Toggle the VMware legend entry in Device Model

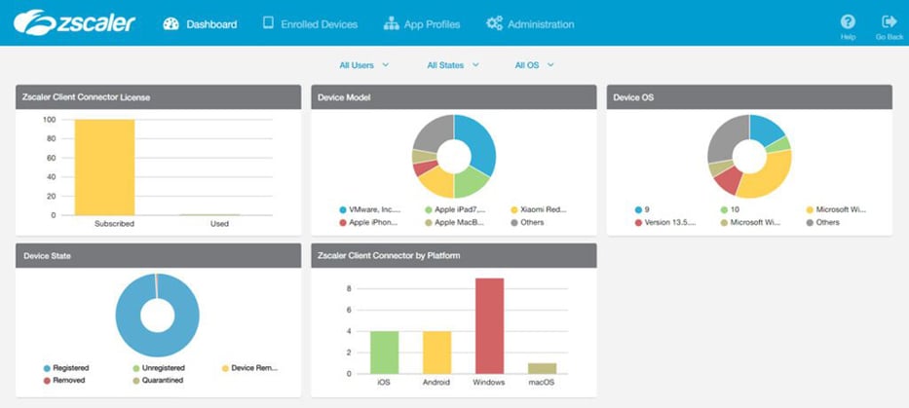(343, 209)
